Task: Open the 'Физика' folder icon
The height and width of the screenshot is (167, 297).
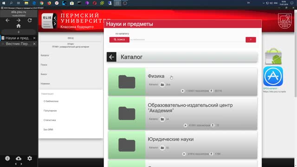Action: click(x=127, y=82)
